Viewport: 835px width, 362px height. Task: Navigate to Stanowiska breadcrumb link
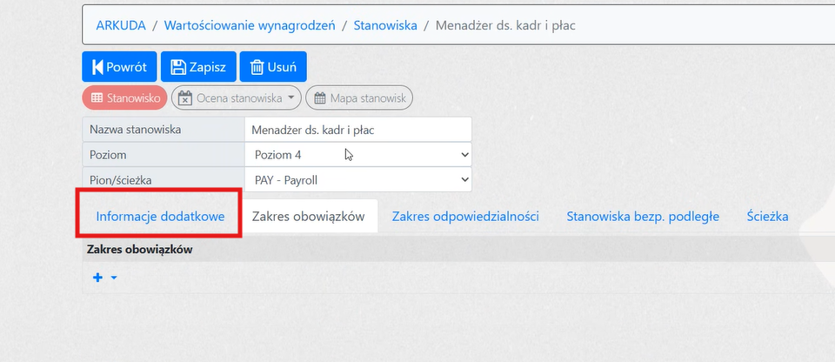[384, 25]
